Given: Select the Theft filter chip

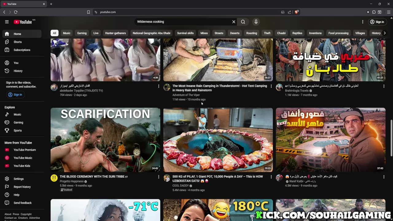Looking at the screenshot, I should [267, 33].
